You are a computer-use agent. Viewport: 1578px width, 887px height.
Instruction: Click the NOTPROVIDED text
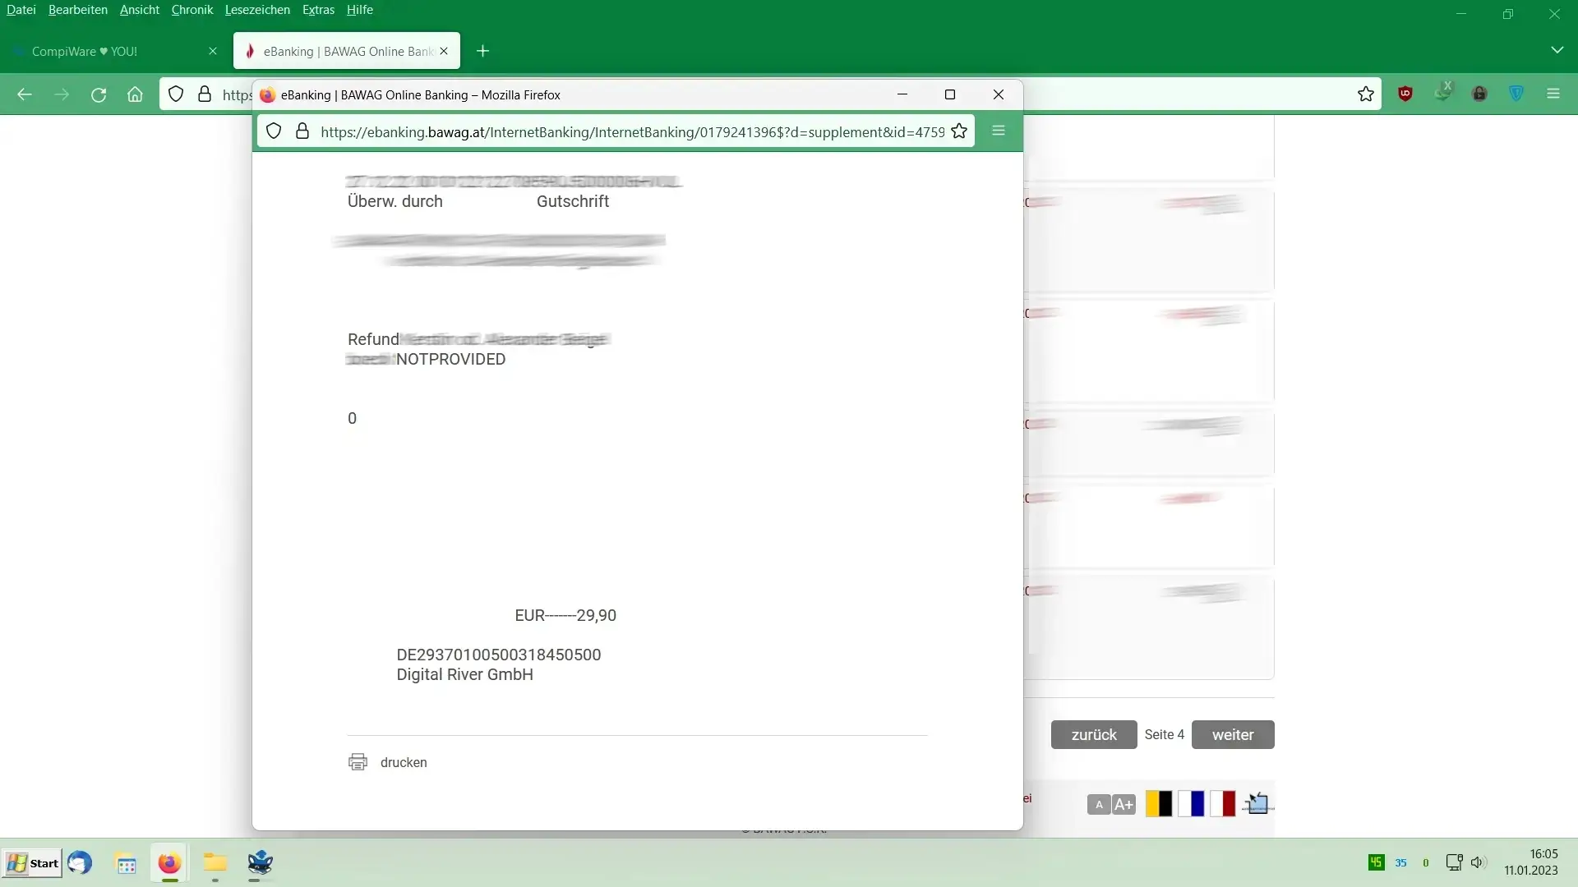coord(450,359)
